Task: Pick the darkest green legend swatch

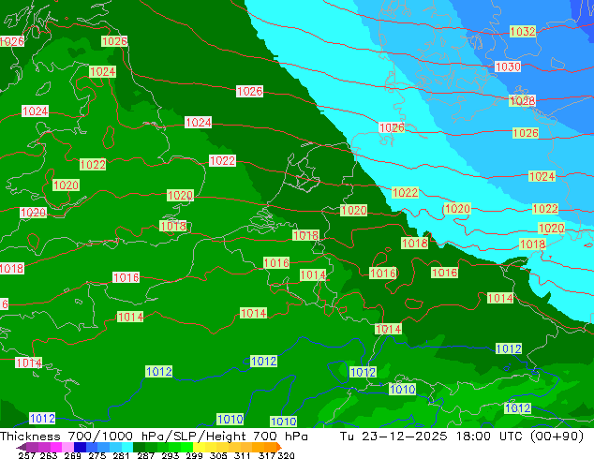Action: point(140,447)
